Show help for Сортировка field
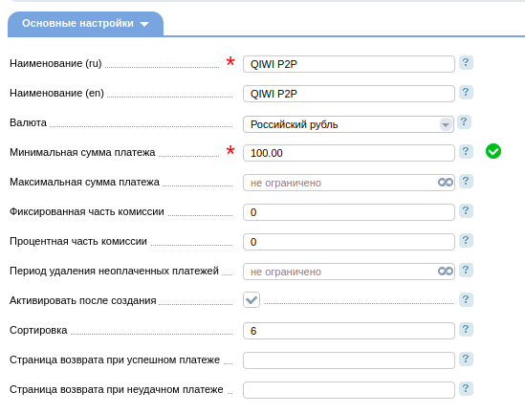Image resolution: width=525 pixels, height=414 pixels. (x=466, y=329)
